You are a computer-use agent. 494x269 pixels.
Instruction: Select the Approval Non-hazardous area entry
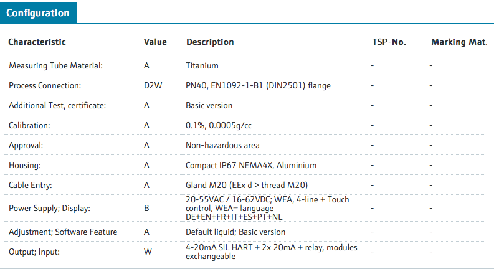pyautogui.click(x=222, y=145)
